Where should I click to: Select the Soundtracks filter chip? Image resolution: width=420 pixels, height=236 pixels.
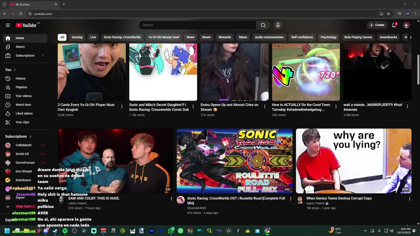[388, 37]
